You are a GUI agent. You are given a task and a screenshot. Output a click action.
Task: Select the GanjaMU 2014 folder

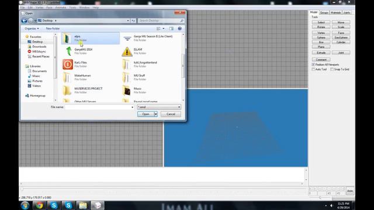[91, 51]
